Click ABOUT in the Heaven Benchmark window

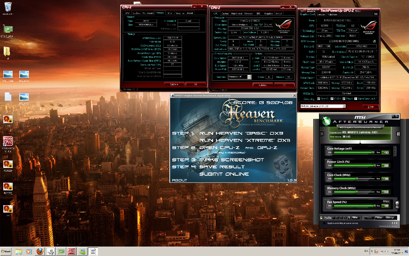tap(180, 180)
